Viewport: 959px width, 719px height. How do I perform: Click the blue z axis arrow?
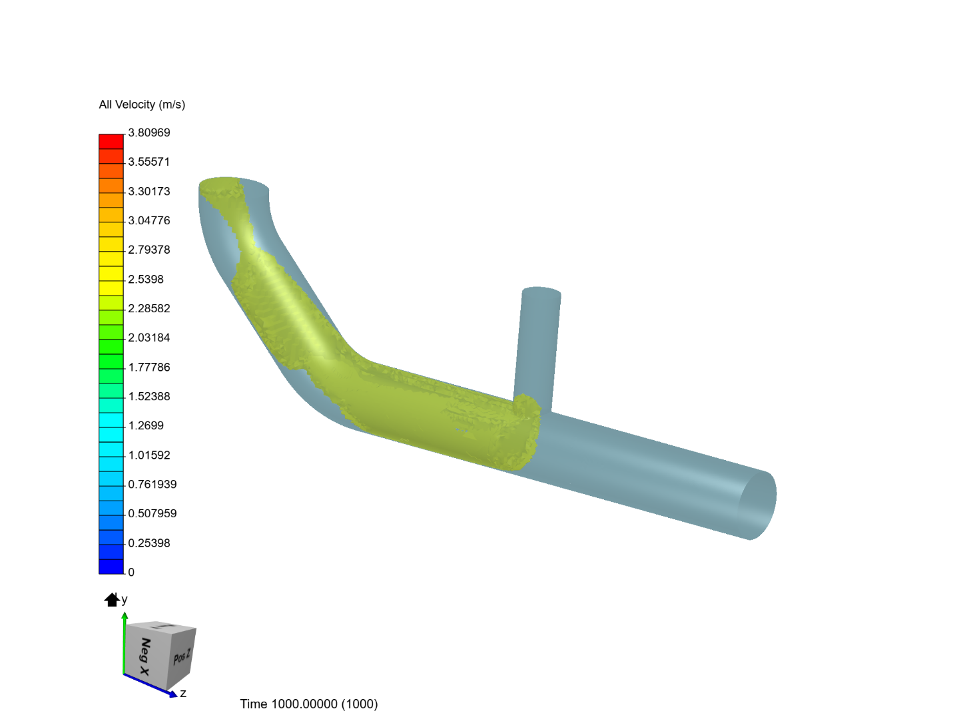coord(151,686)
